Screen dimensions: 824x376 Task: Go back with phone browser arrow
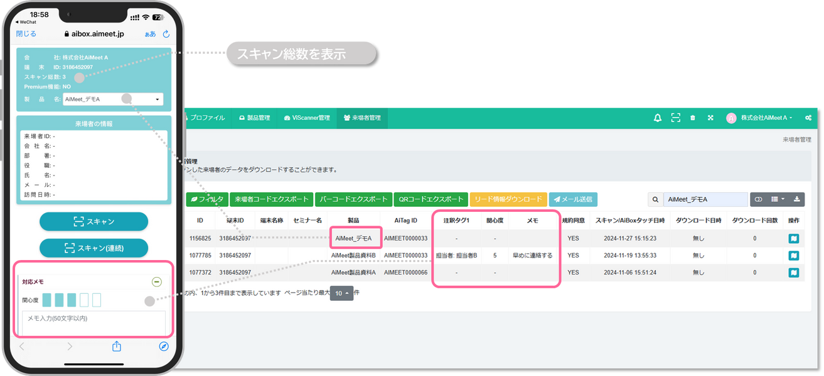click(22, 346)
